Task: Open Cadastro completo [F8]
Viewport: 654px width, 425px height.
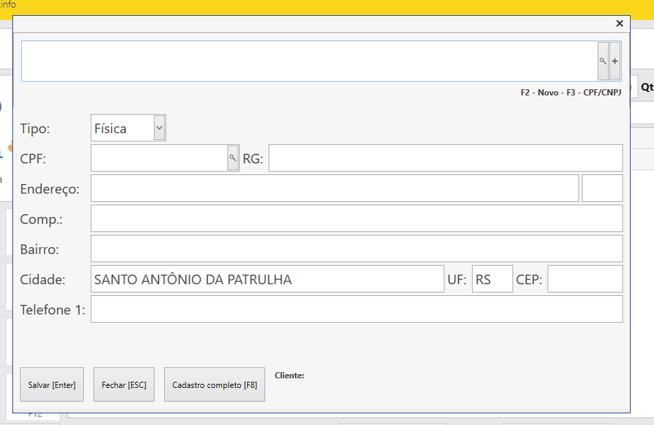Action: [214, 385]
